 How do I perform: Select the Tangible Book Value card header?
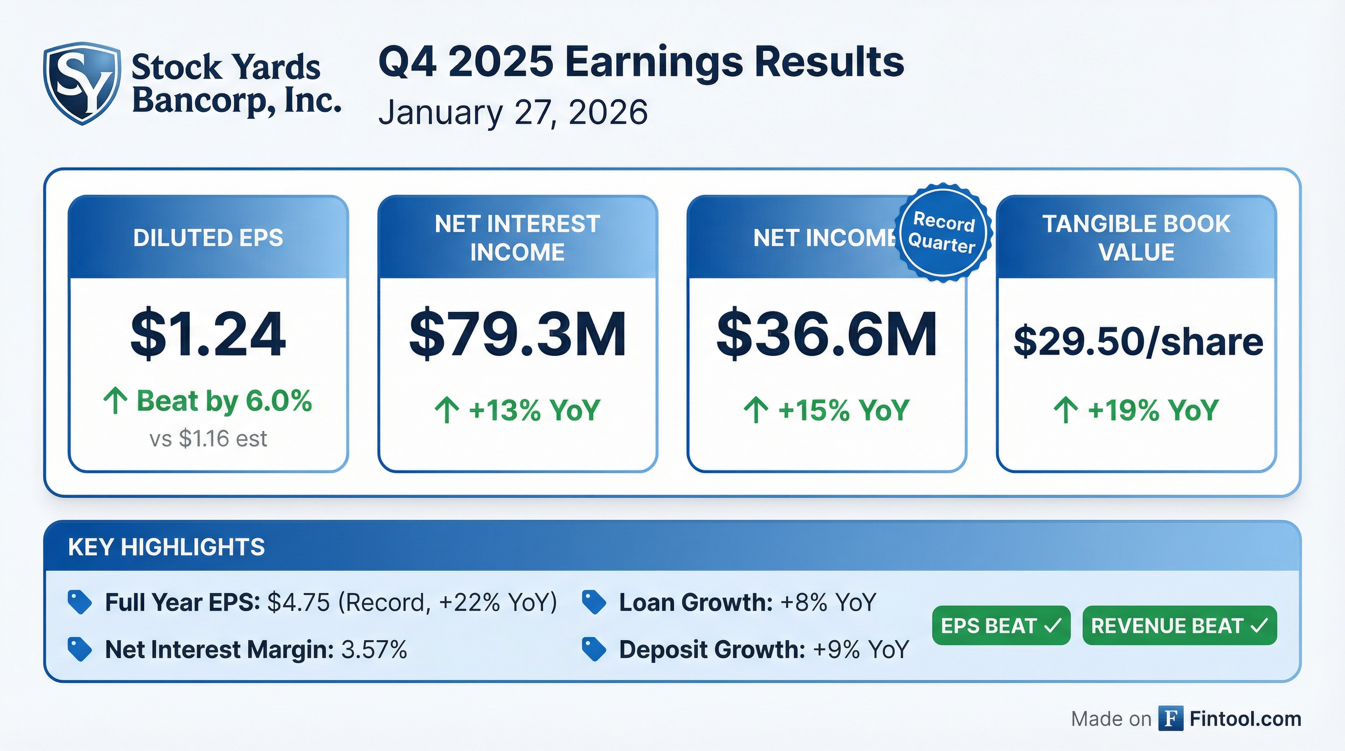1136,238
